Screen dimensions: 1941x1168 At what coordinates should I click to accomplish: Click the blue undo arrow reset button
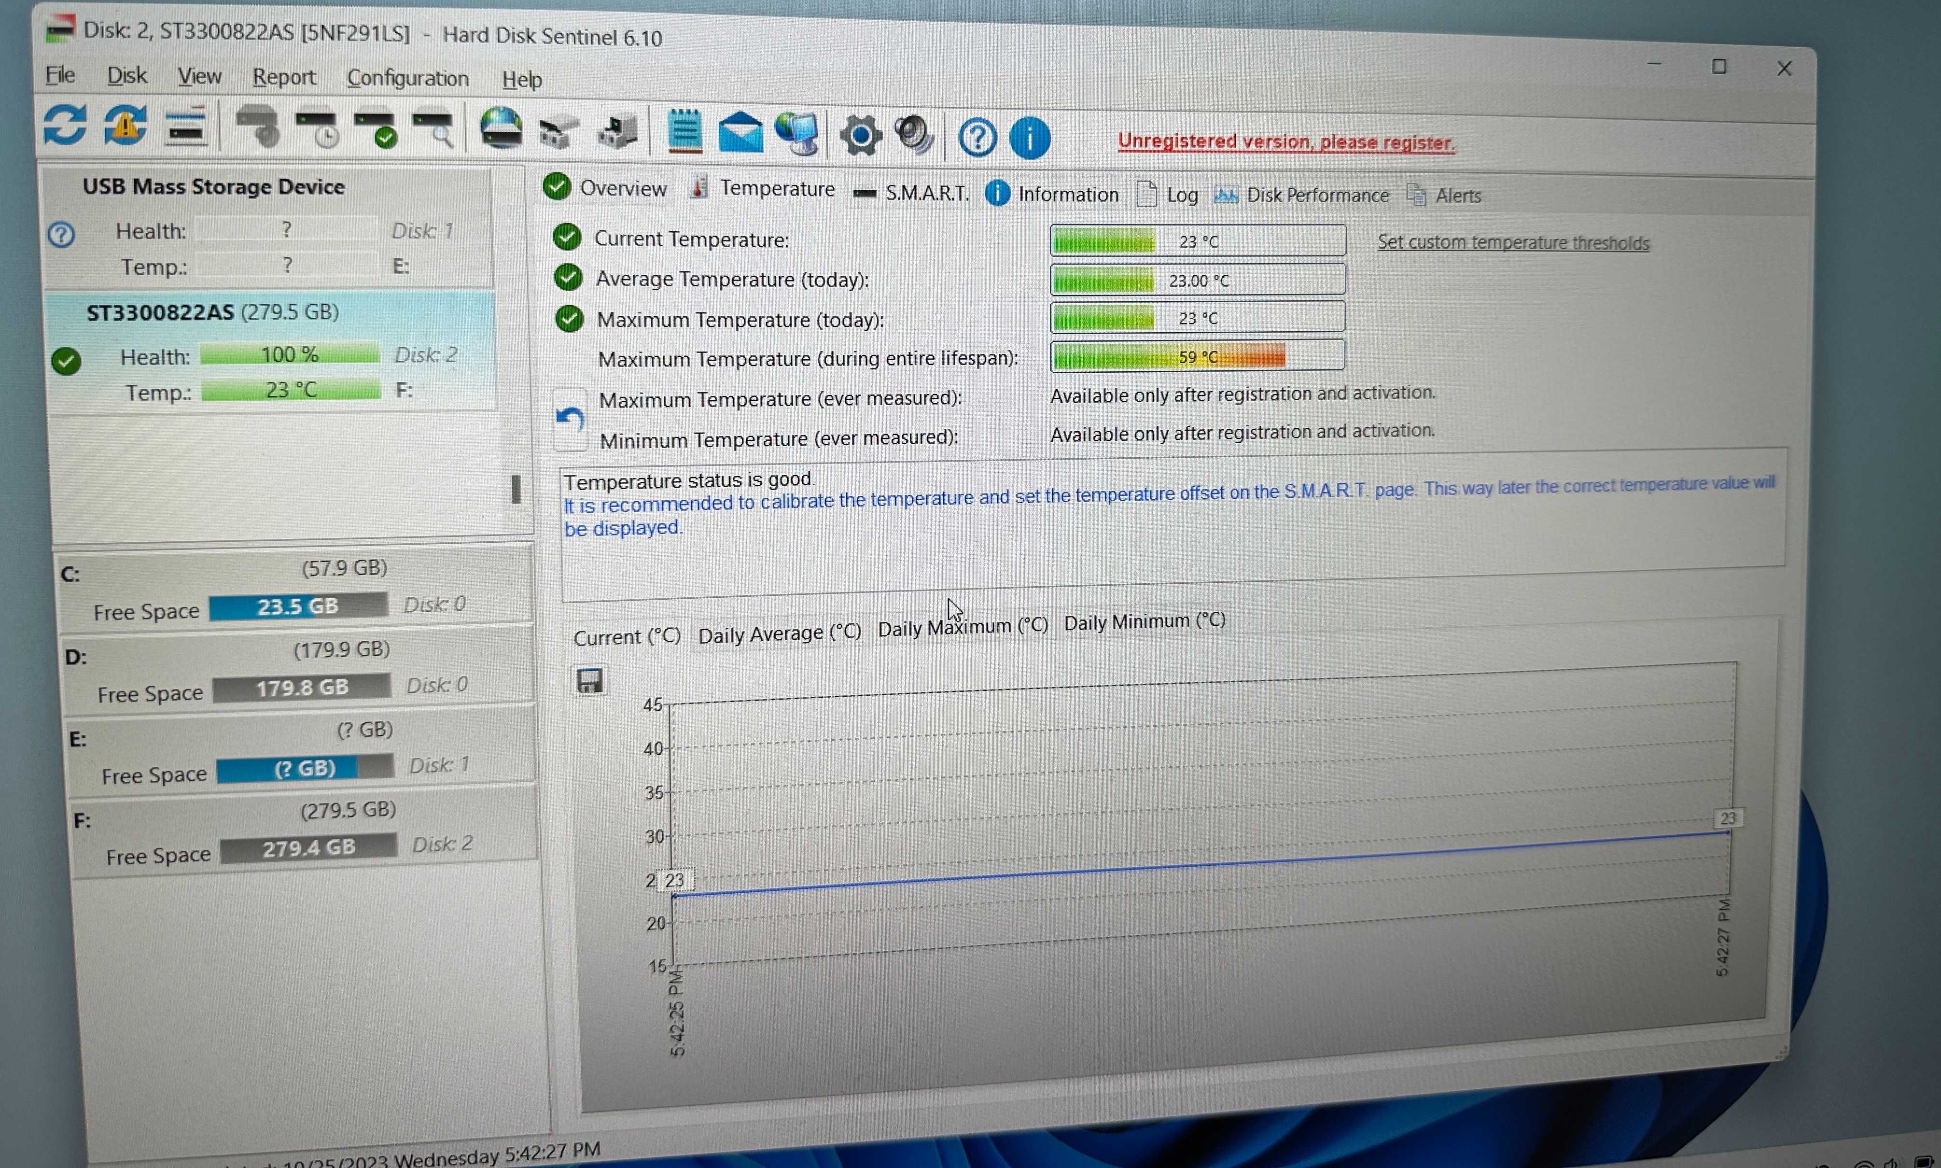pos(571,420)
